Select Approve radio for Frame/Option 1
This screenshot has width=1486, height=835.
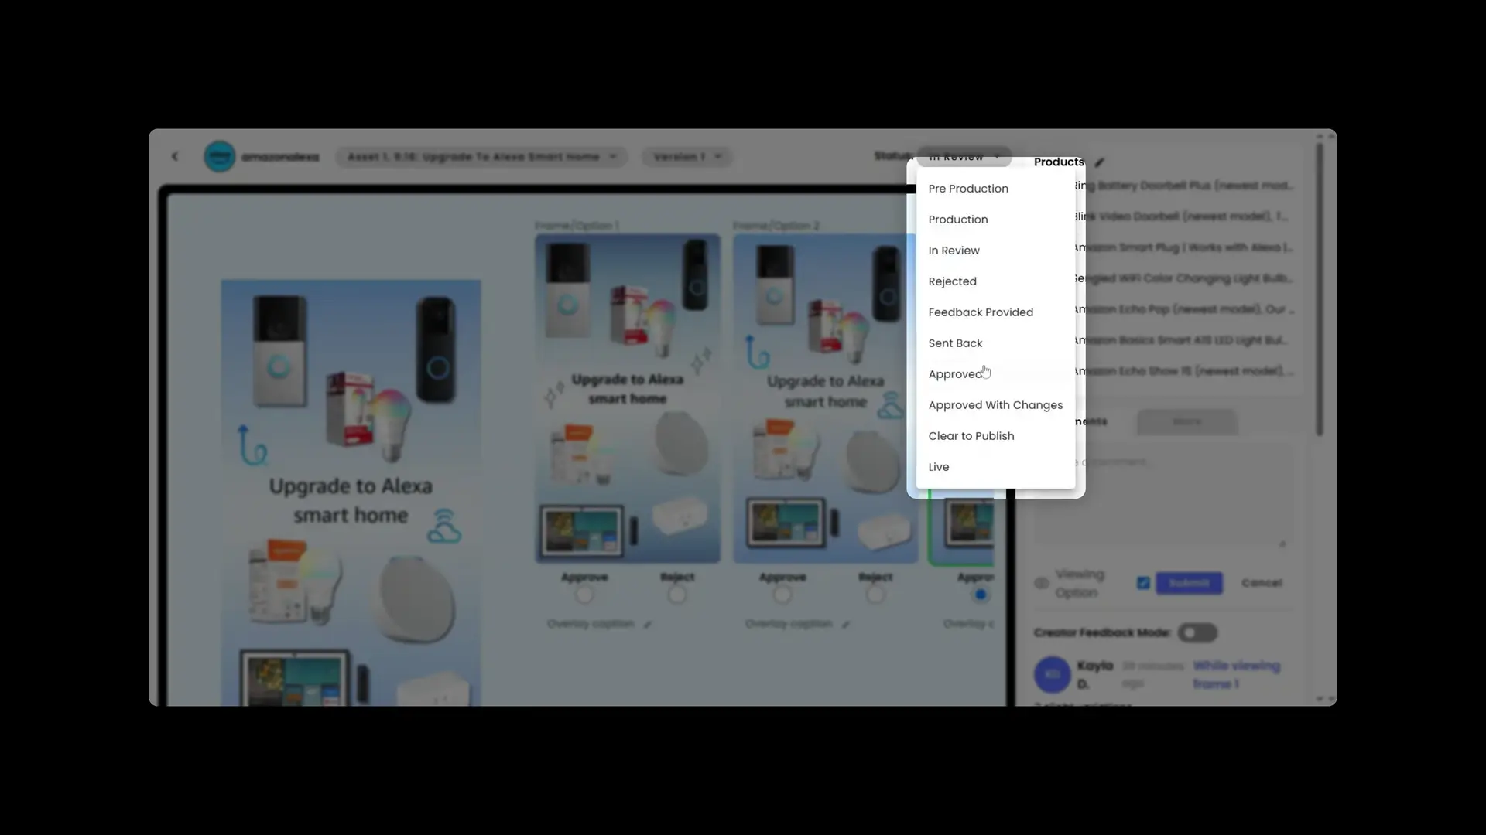(584, 594)
